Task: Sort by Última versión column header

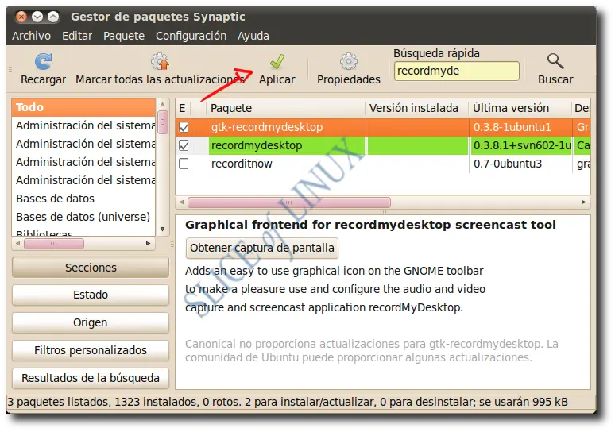Action: 520,108
